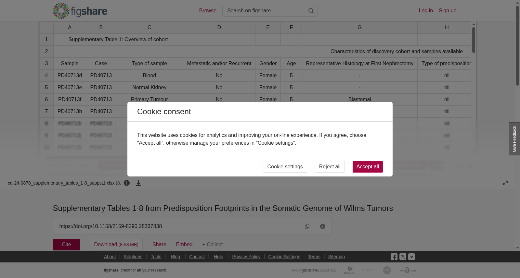This screenshot has width=520, height=278.
Task: Click the page vertical scrollbar thumb
Action: point(517,45)
